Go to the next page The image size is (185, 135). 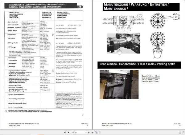tap(89, 133)
